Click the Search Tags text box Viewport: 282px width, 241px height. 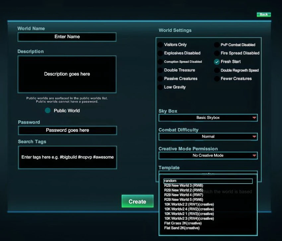tap(67, 157)
